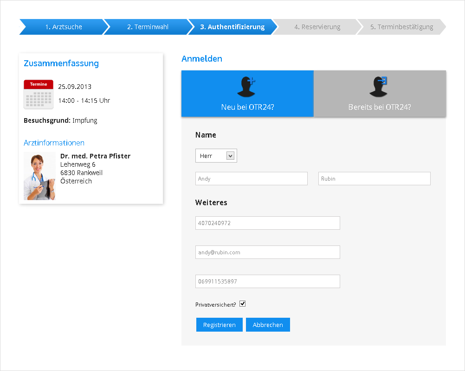Focus the last name field showing Rubin
Viewport: 465px width, 371px height.
374,179
